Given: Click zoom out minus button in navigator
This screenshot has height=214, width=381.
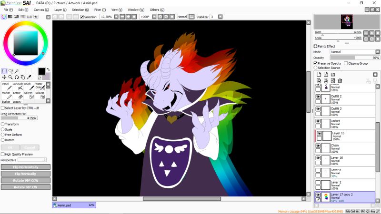Looking at the screenshot, I should [366, 33].
